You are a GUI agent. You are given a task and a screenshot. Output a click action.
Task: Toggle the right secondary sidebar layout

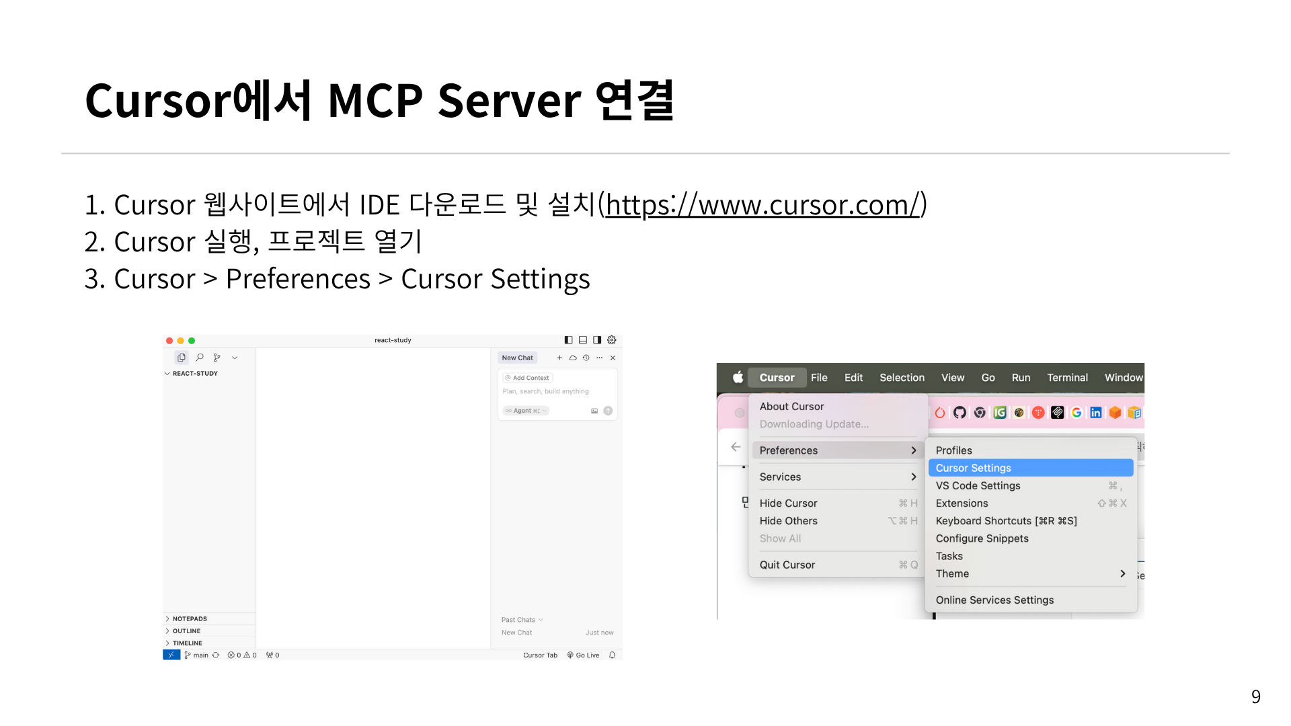tap(597, 340)
